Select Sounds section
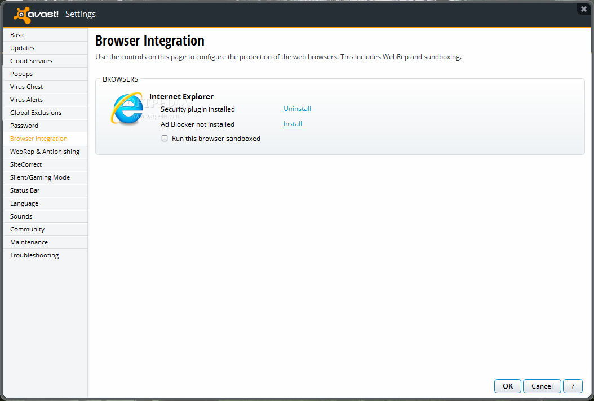 (x=46, y=216)
